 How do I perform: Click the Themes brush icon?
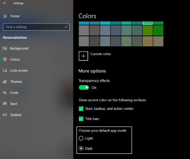[x=5, y=82]
